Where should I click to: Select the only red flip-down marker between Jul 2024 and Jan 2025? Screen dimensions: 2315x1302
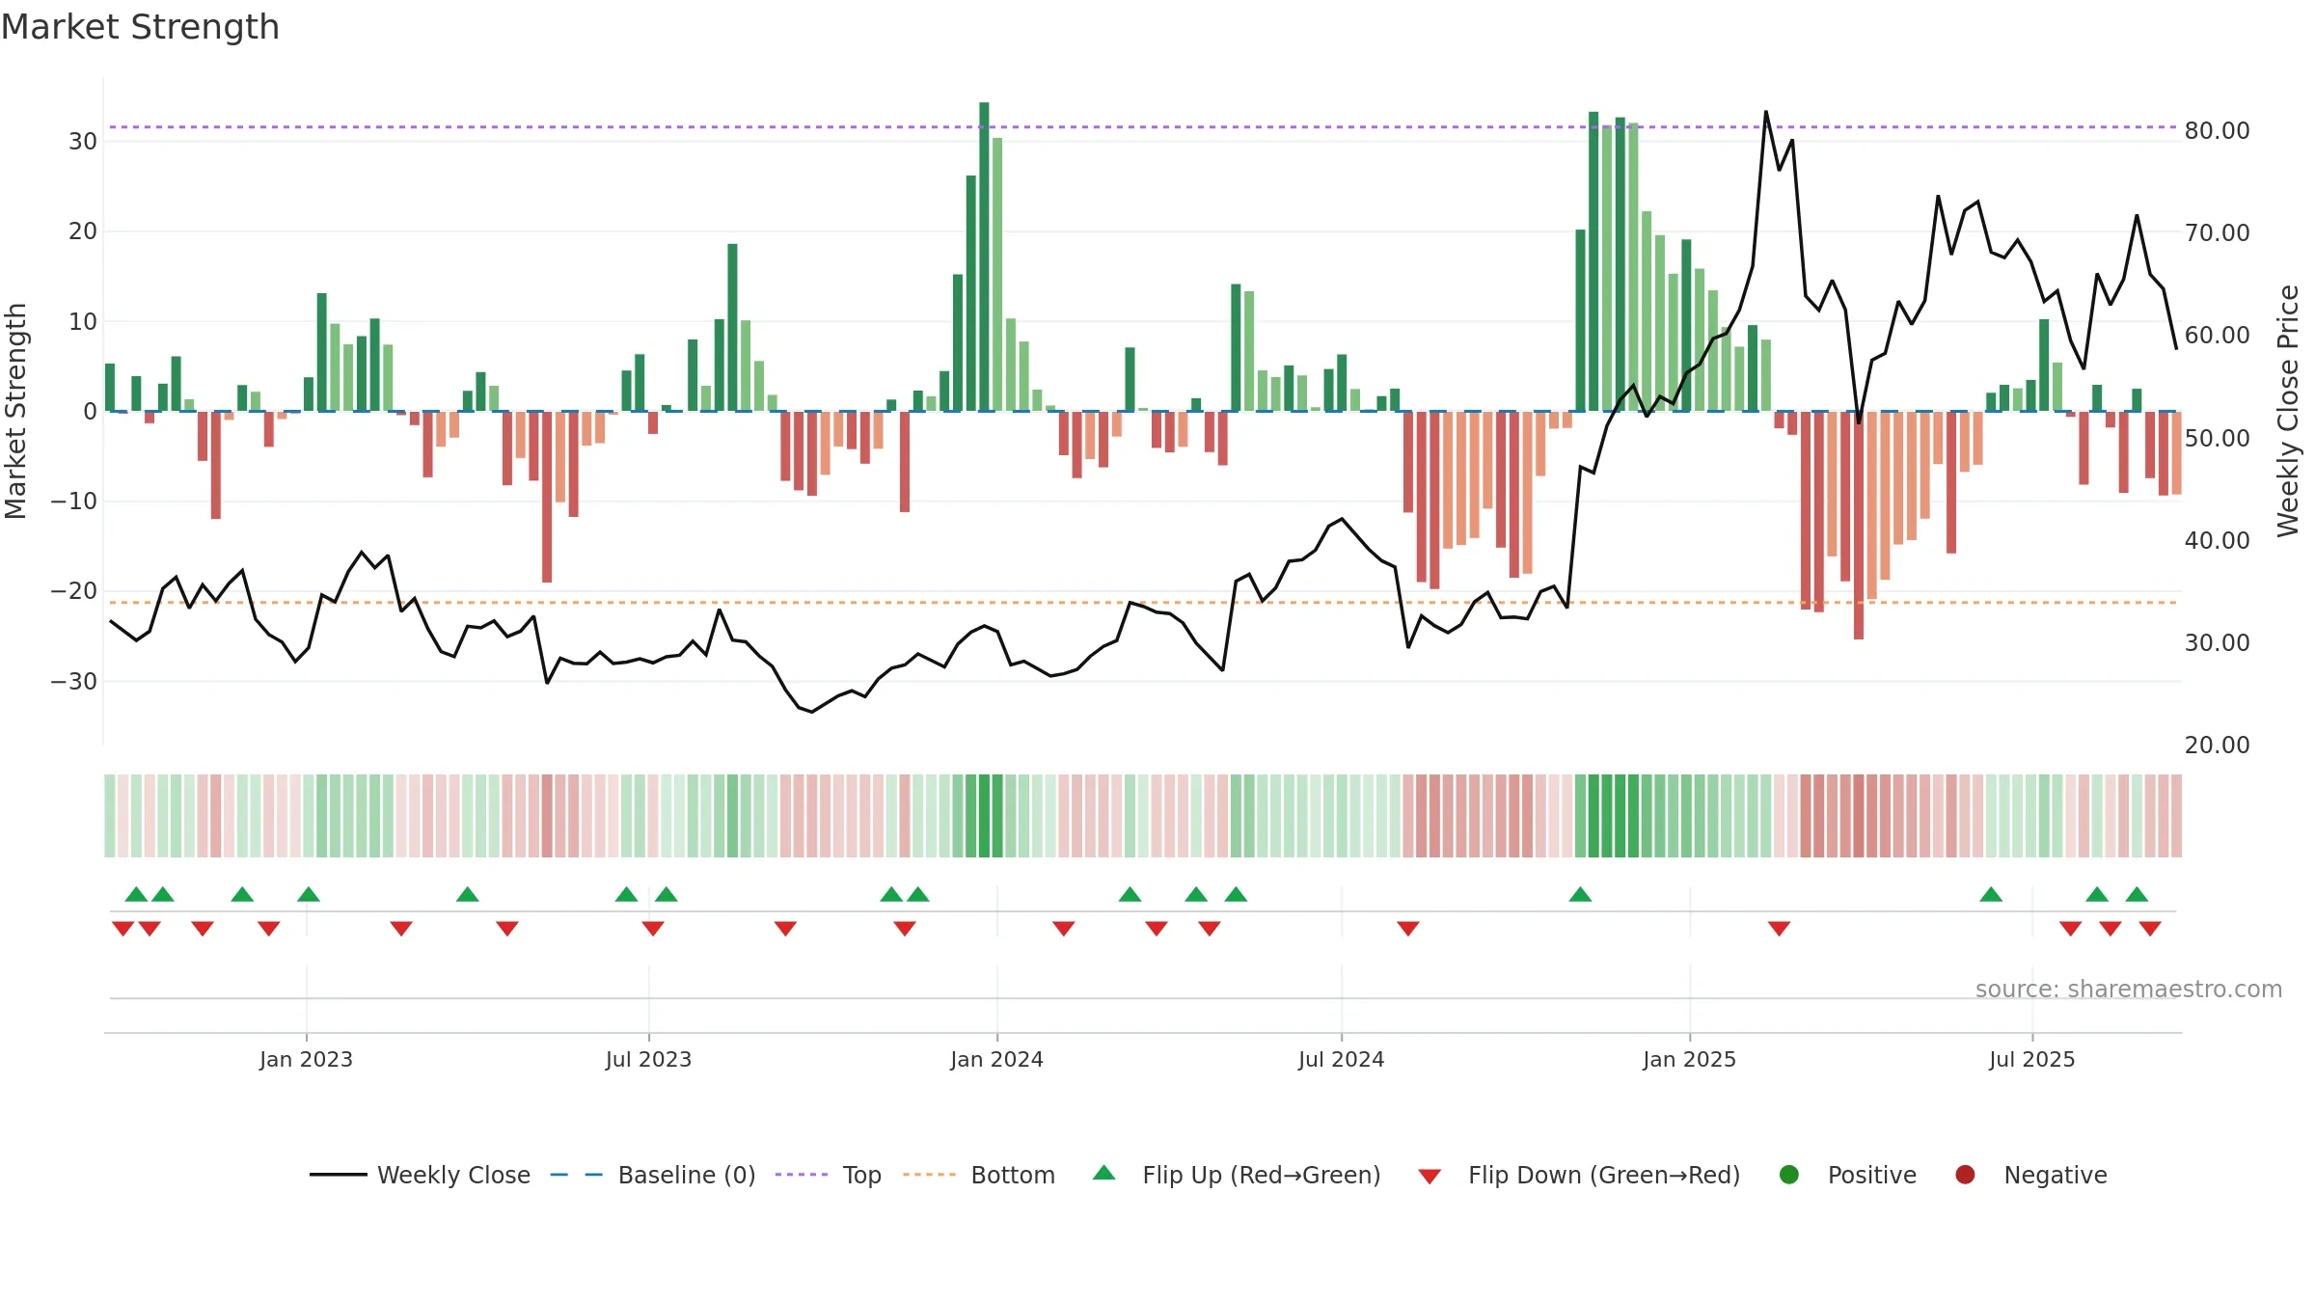point(1408,929)
